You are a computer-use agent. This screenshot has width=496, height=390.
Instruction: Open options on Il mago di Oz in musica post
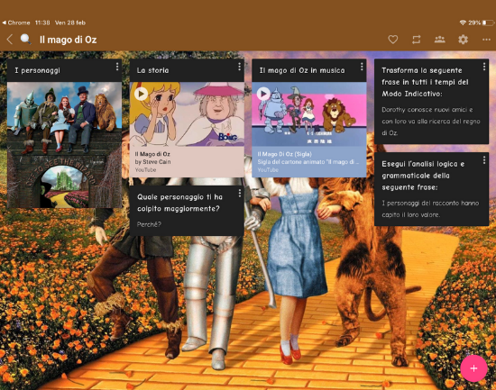(x=362, y=67)
